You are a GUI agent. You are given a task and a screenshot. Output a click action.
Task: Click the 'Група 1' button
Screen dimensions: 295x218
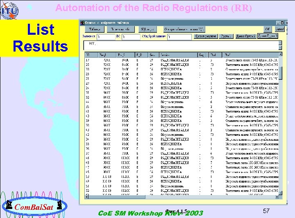(x=226, y=36)
